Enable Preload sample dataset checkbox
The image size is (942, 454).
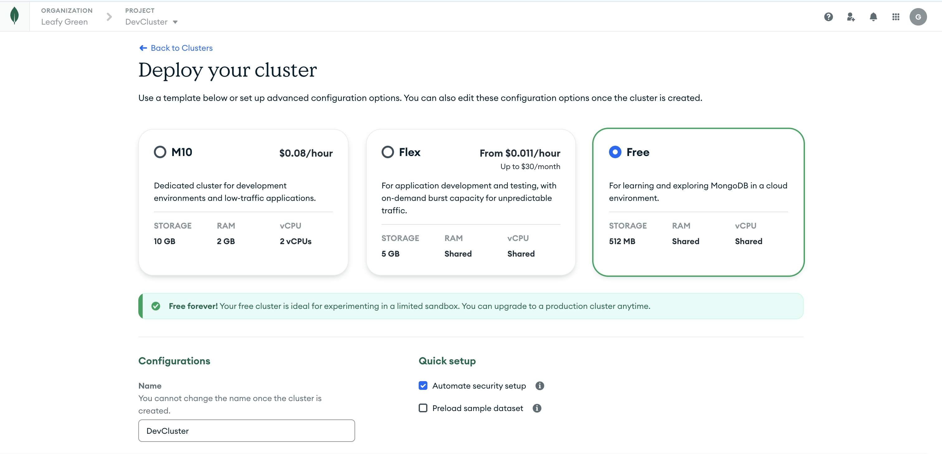(x=423, y=408)
